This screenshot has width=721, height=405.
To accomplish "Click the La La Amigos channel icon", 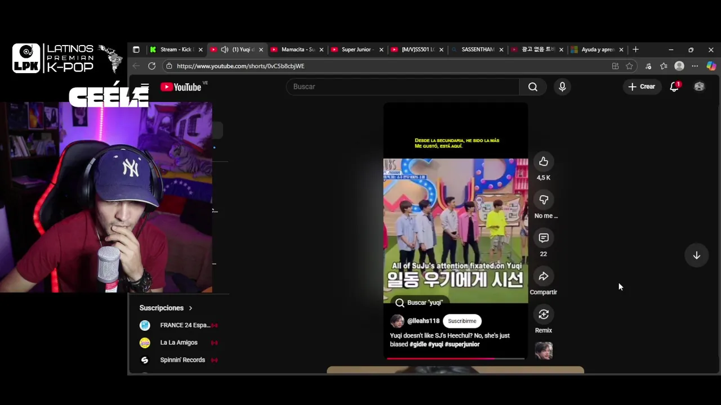I will [x=145, y=343].
